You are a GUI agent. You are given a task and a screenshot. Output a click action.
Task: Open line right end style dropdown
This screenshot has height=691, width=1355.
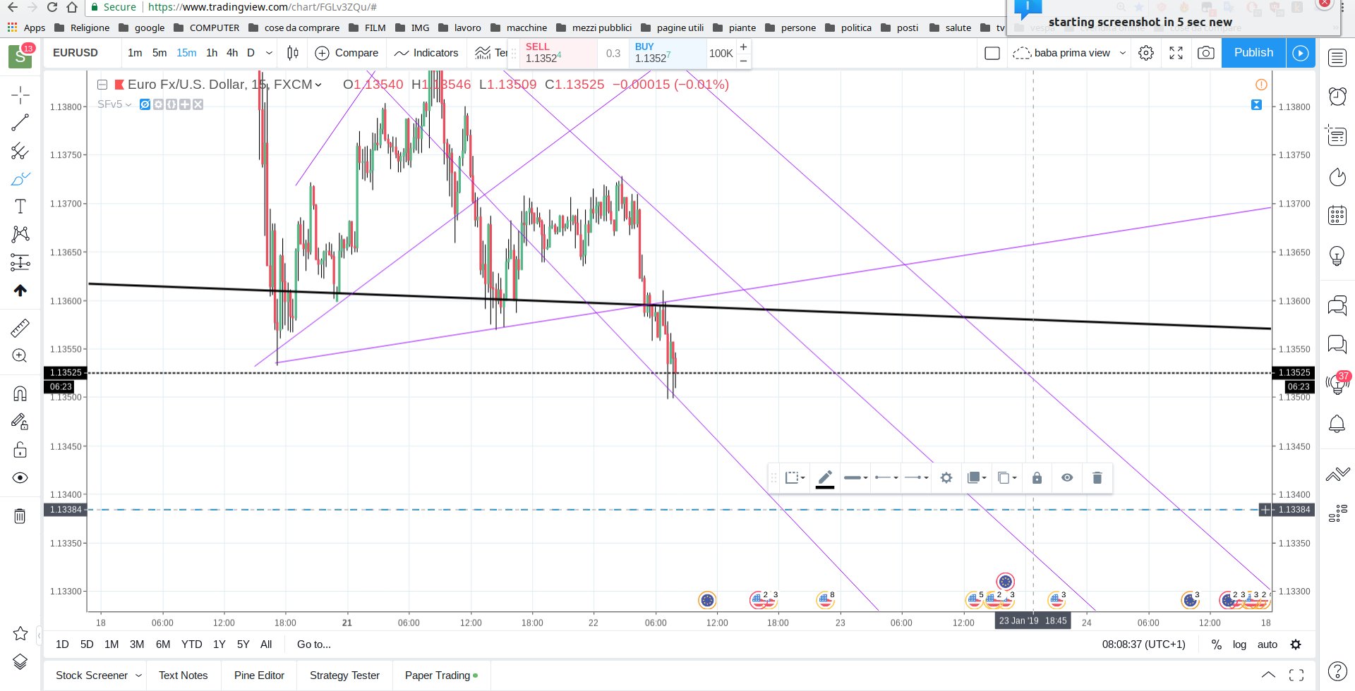coord(916,478)
